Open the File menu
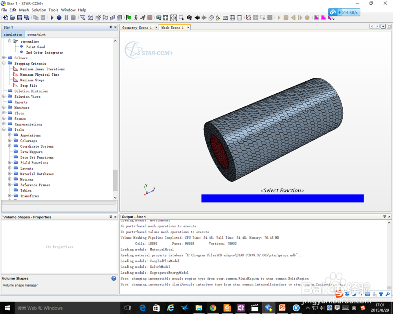Image resolution: width=393 pixels, height=314 pixels. pyautogui.click(x=4, y=10)
